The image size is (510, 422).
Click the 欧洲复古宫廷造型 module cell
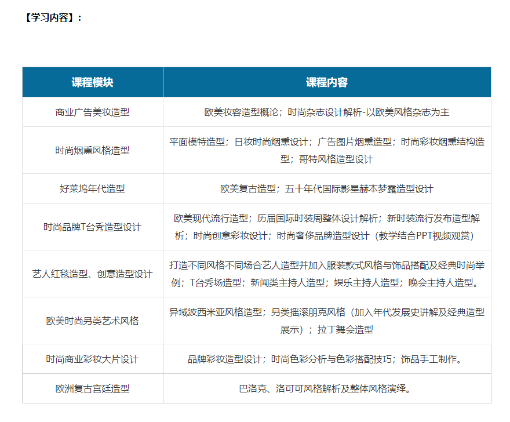(93, 388)
